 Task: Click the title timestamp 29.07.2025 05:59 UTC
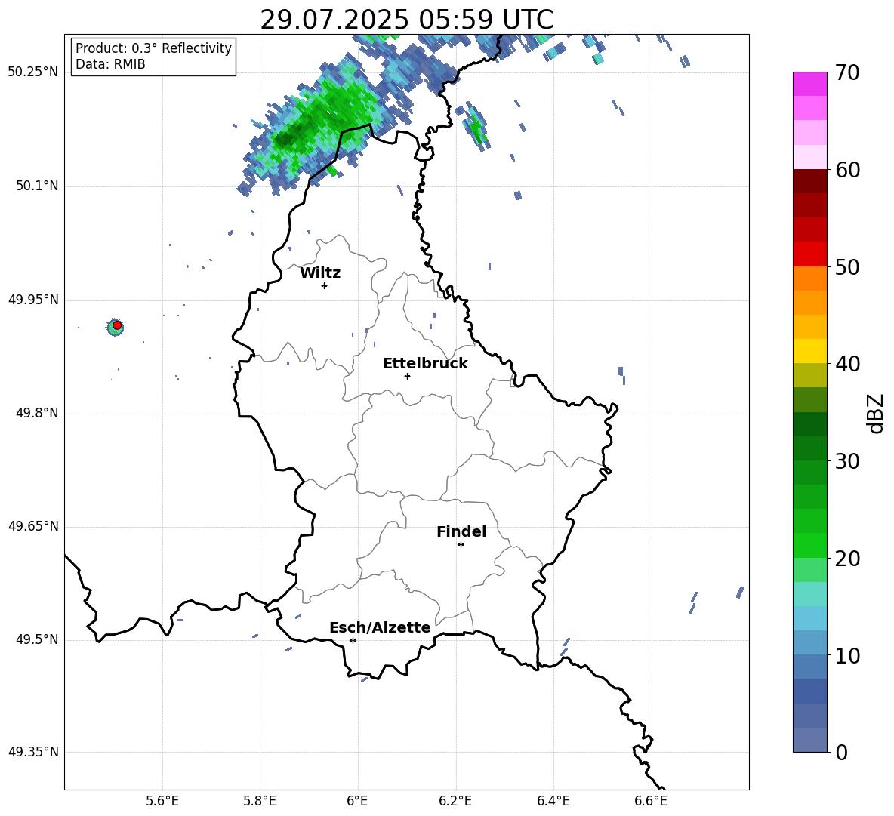tap(406, 20)
